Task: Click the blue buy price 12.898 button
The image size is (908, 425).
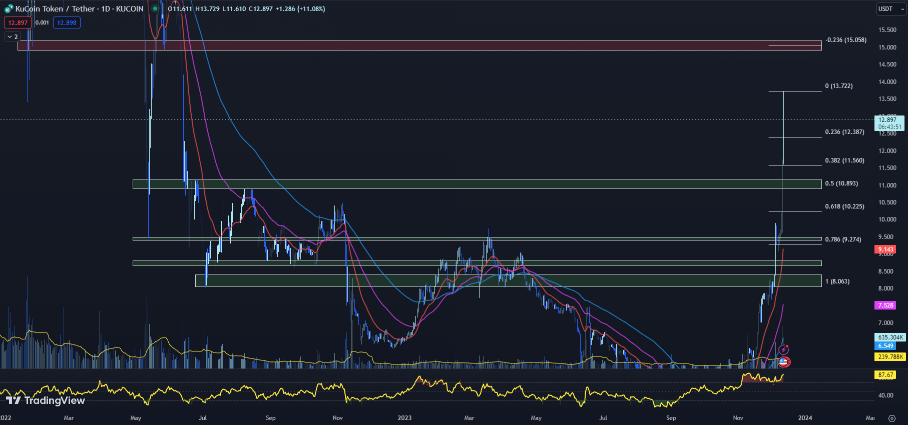Action: (x=67, y=22)
